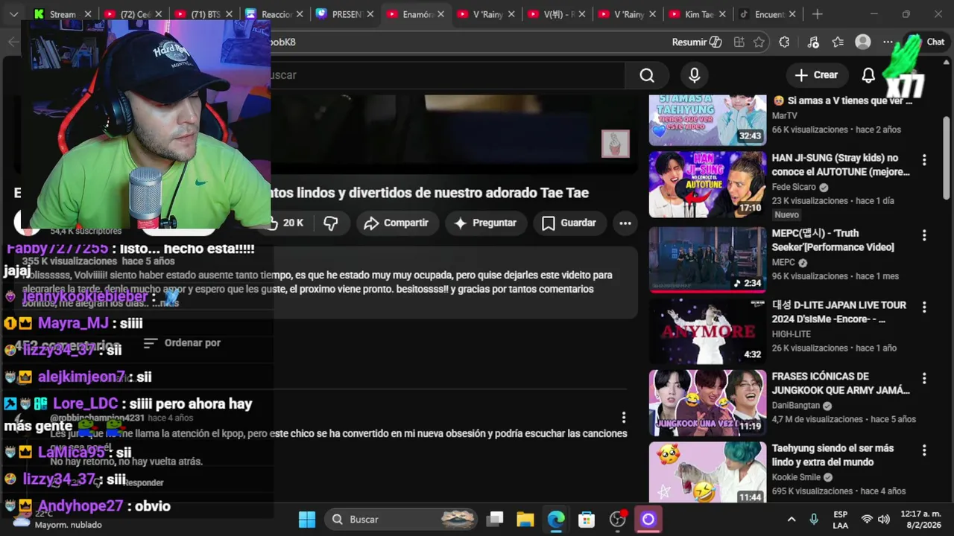Open Task View on the taskbar
The image size is (954, 536).
pyautogui.click(x=495, y=520)
